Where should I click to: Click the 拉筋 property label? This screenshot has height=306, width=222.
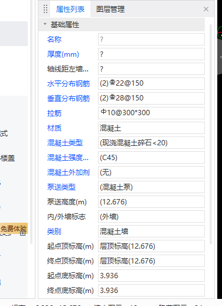tap(54, 113)
